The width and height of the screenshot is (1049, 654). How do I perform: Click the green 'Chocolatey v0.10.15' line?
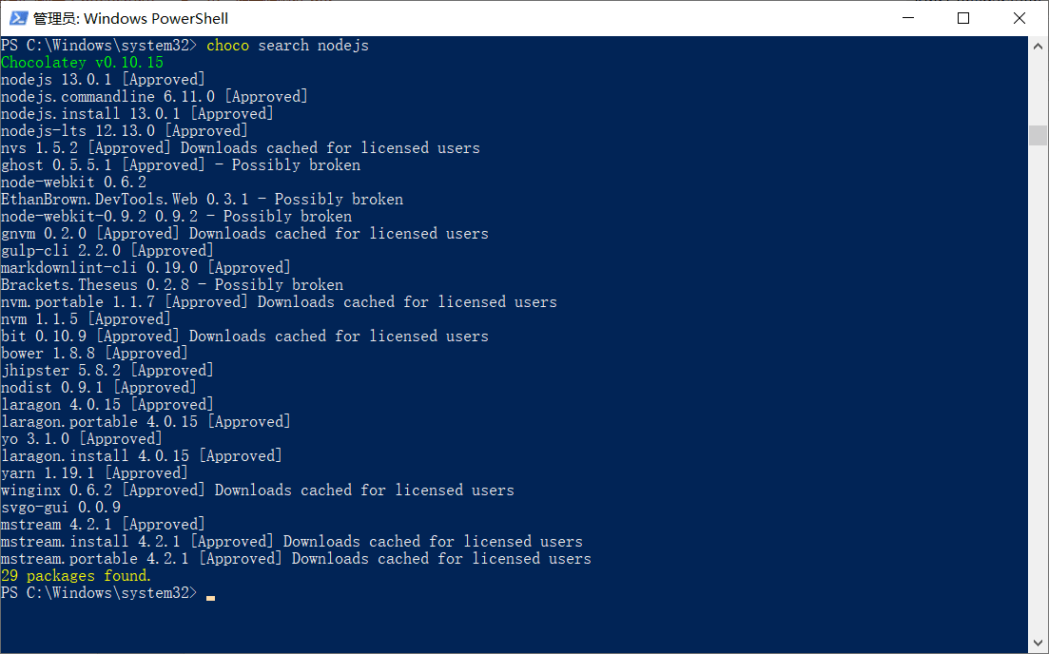[x=82, y=63]
